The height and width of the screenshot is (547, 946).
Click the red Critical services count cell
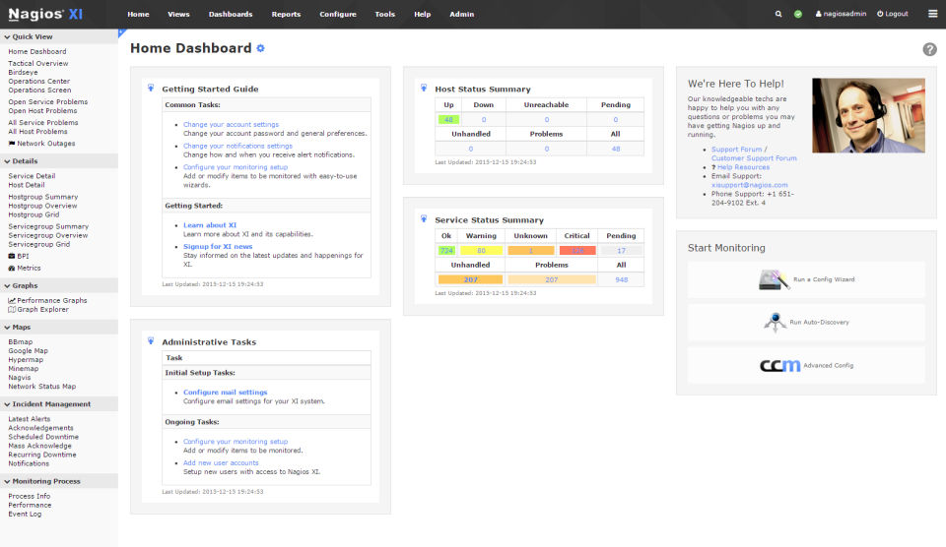[x=577, y=251]
